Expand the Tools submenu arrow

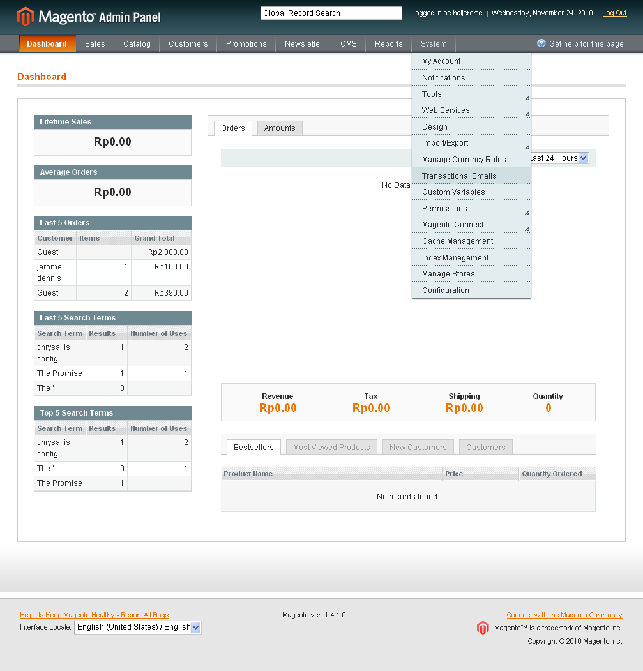click(x=527, y=97)
